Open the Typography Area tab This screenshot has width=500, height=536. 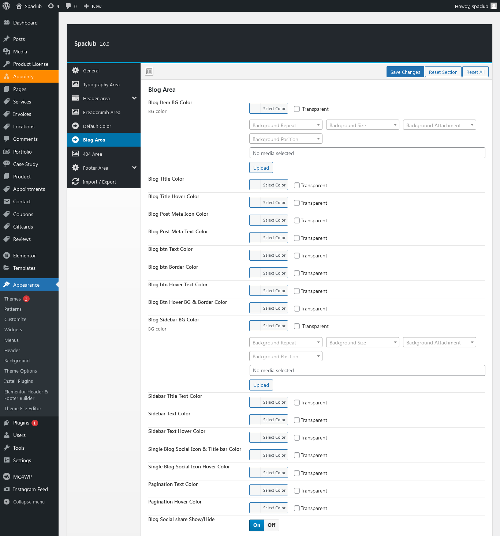[104, 84]
